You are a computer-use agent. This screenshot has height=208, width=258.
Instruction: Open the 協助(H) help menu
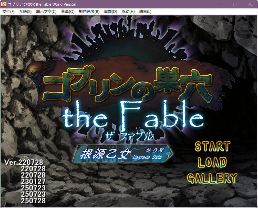click(128, 12)
